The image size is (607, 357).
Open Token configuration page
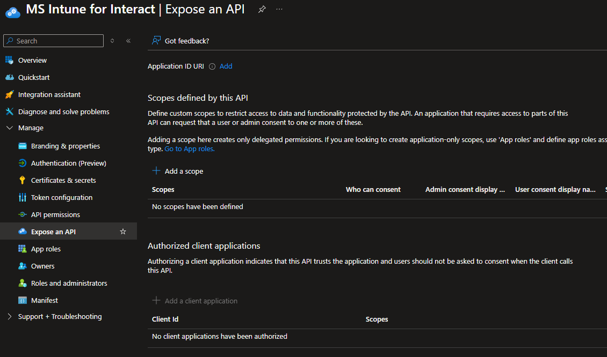tap(62, 197)
